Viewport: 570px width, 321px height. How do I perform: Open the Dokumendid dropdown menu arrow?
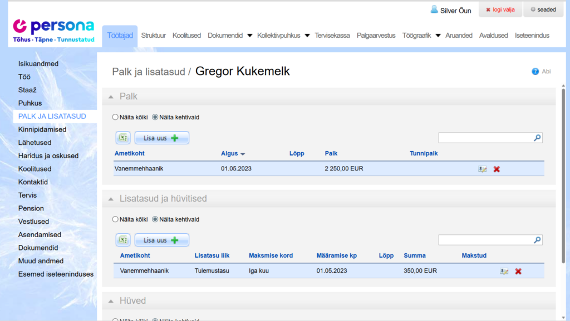(x=249, y=36)
